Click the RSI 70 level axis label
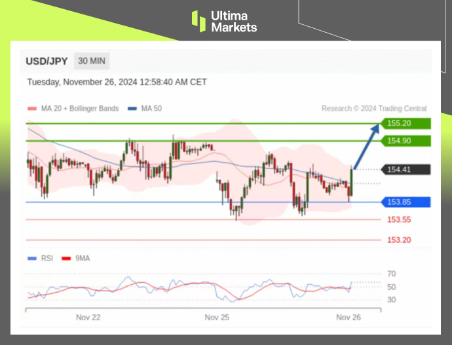The height and width of the screenshot is (345, 452). pyautogui.click(x=391, y=274)
